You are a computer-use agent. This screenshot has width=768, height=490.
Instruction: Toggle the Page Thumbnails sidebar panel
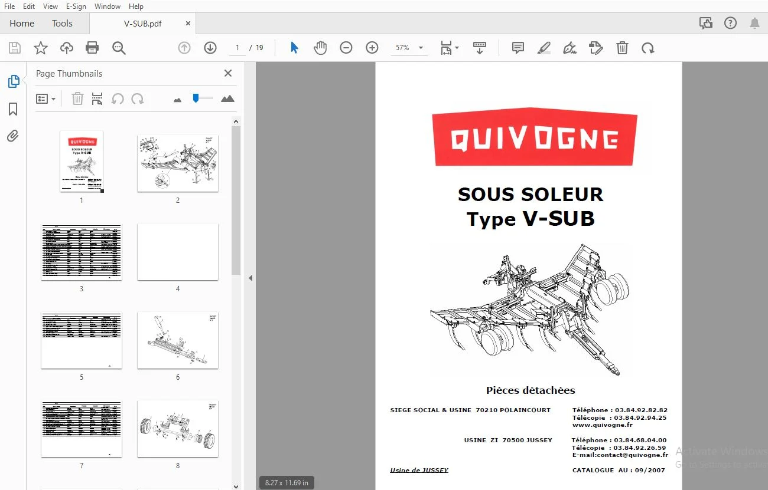(x=13, y=81)
